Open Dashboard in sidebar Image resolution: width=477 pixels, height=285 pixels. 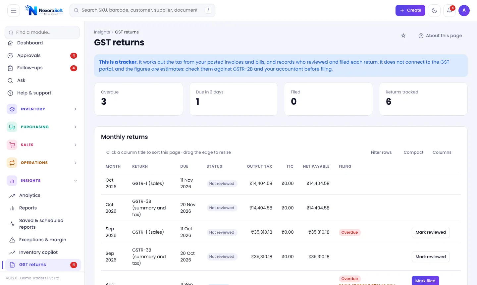42,43
